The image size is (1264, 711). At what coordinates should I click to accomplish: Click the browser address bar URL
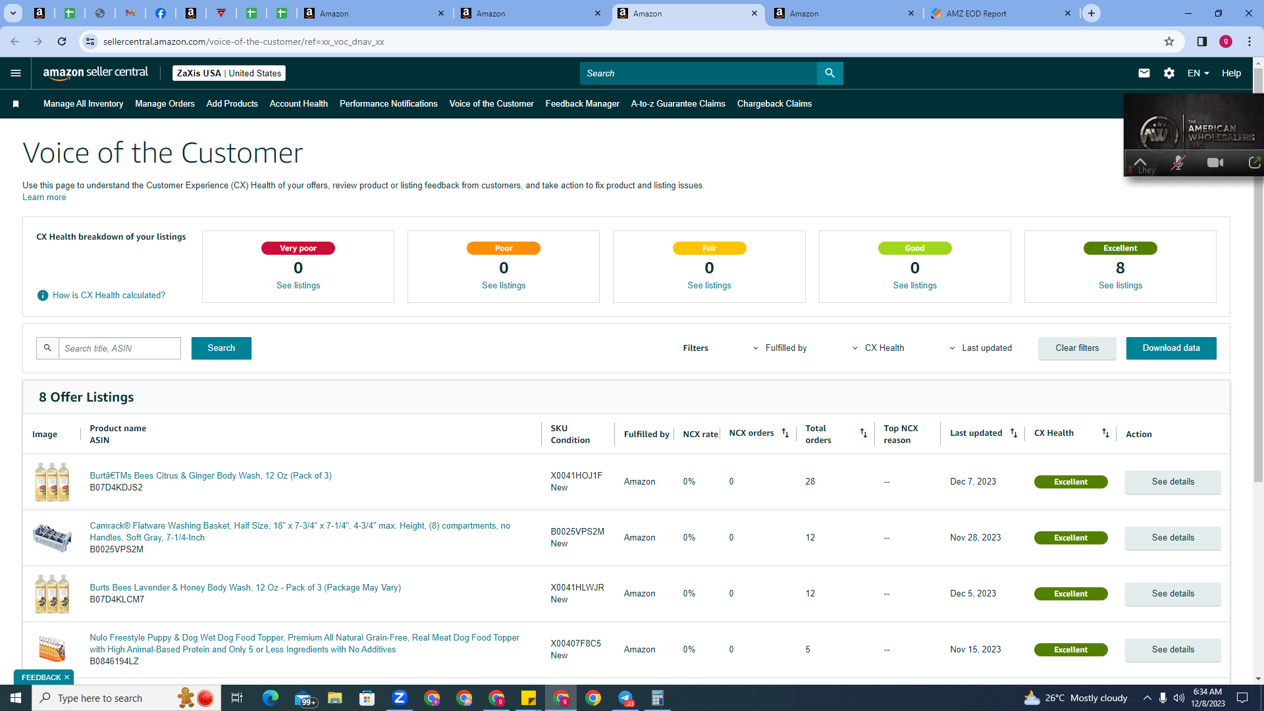244,41
